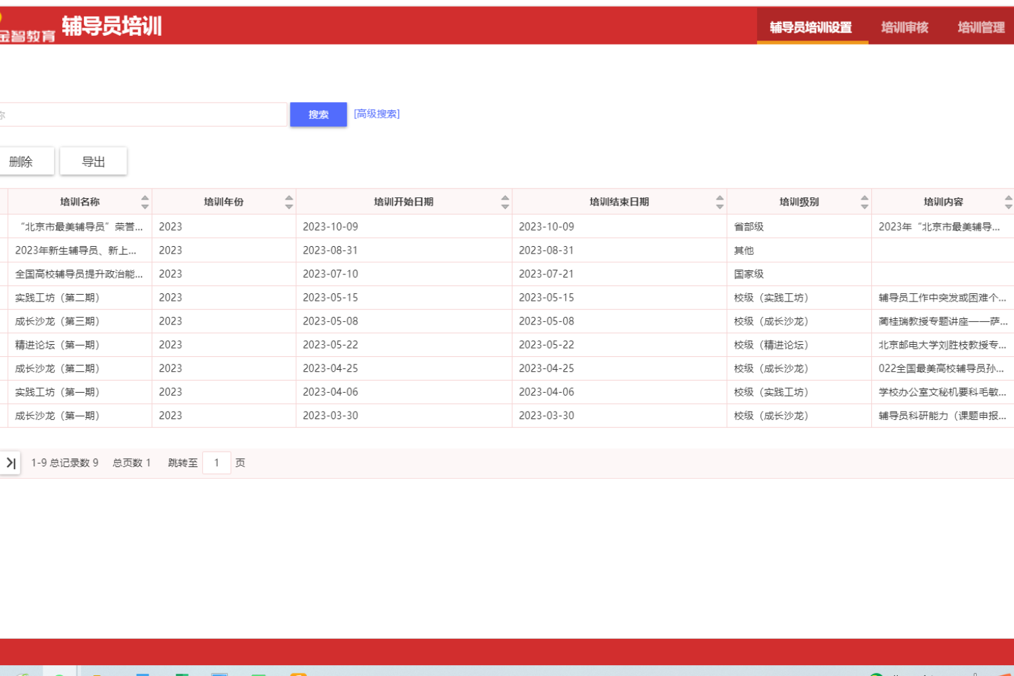This screenshot has height=676, width=1014.
Task: Sort table using 培训结束日期 sort icon
Action: pyautogui.click(x=719, y=202)
